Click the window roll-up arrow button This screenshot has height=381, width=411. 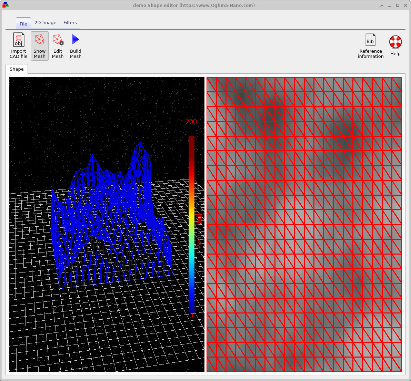tap(381, 5)
